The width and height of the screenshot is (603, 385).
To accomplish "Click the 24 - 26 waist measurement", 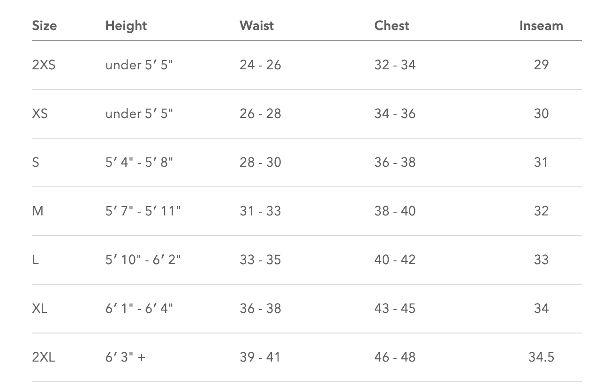I will click(x=260, y=65).
